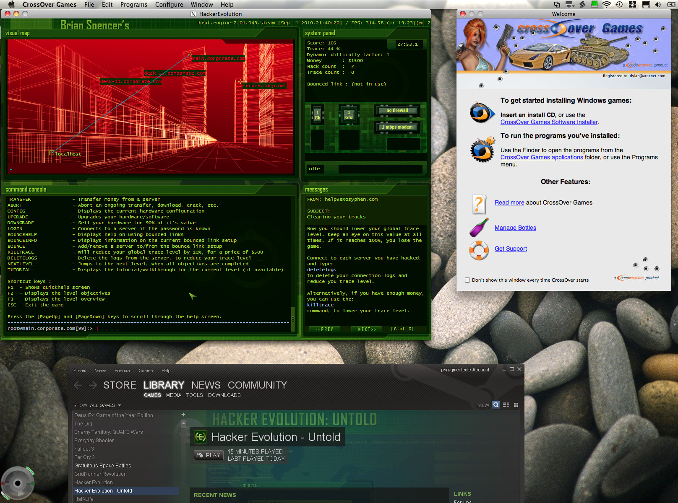Open the Manage Bottles link
678x503 pixels.
click(515, 228)
